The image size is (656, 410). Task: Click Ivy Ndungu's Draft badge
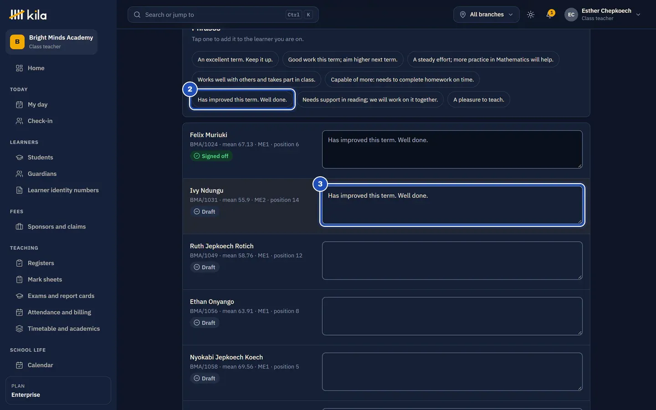[x=205, y=212]
